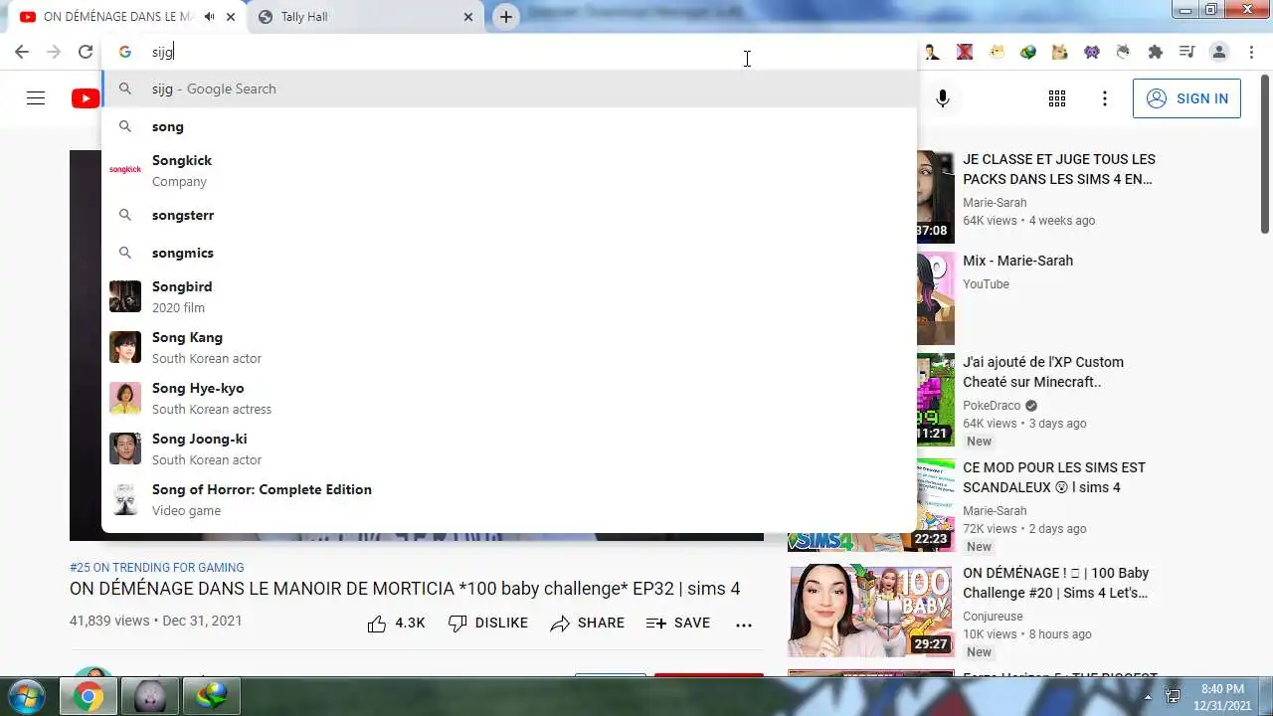Open the Chrome extensions puzzle icon
The height and width of the screenshot is (716, 1273).
coord(1155,52)
